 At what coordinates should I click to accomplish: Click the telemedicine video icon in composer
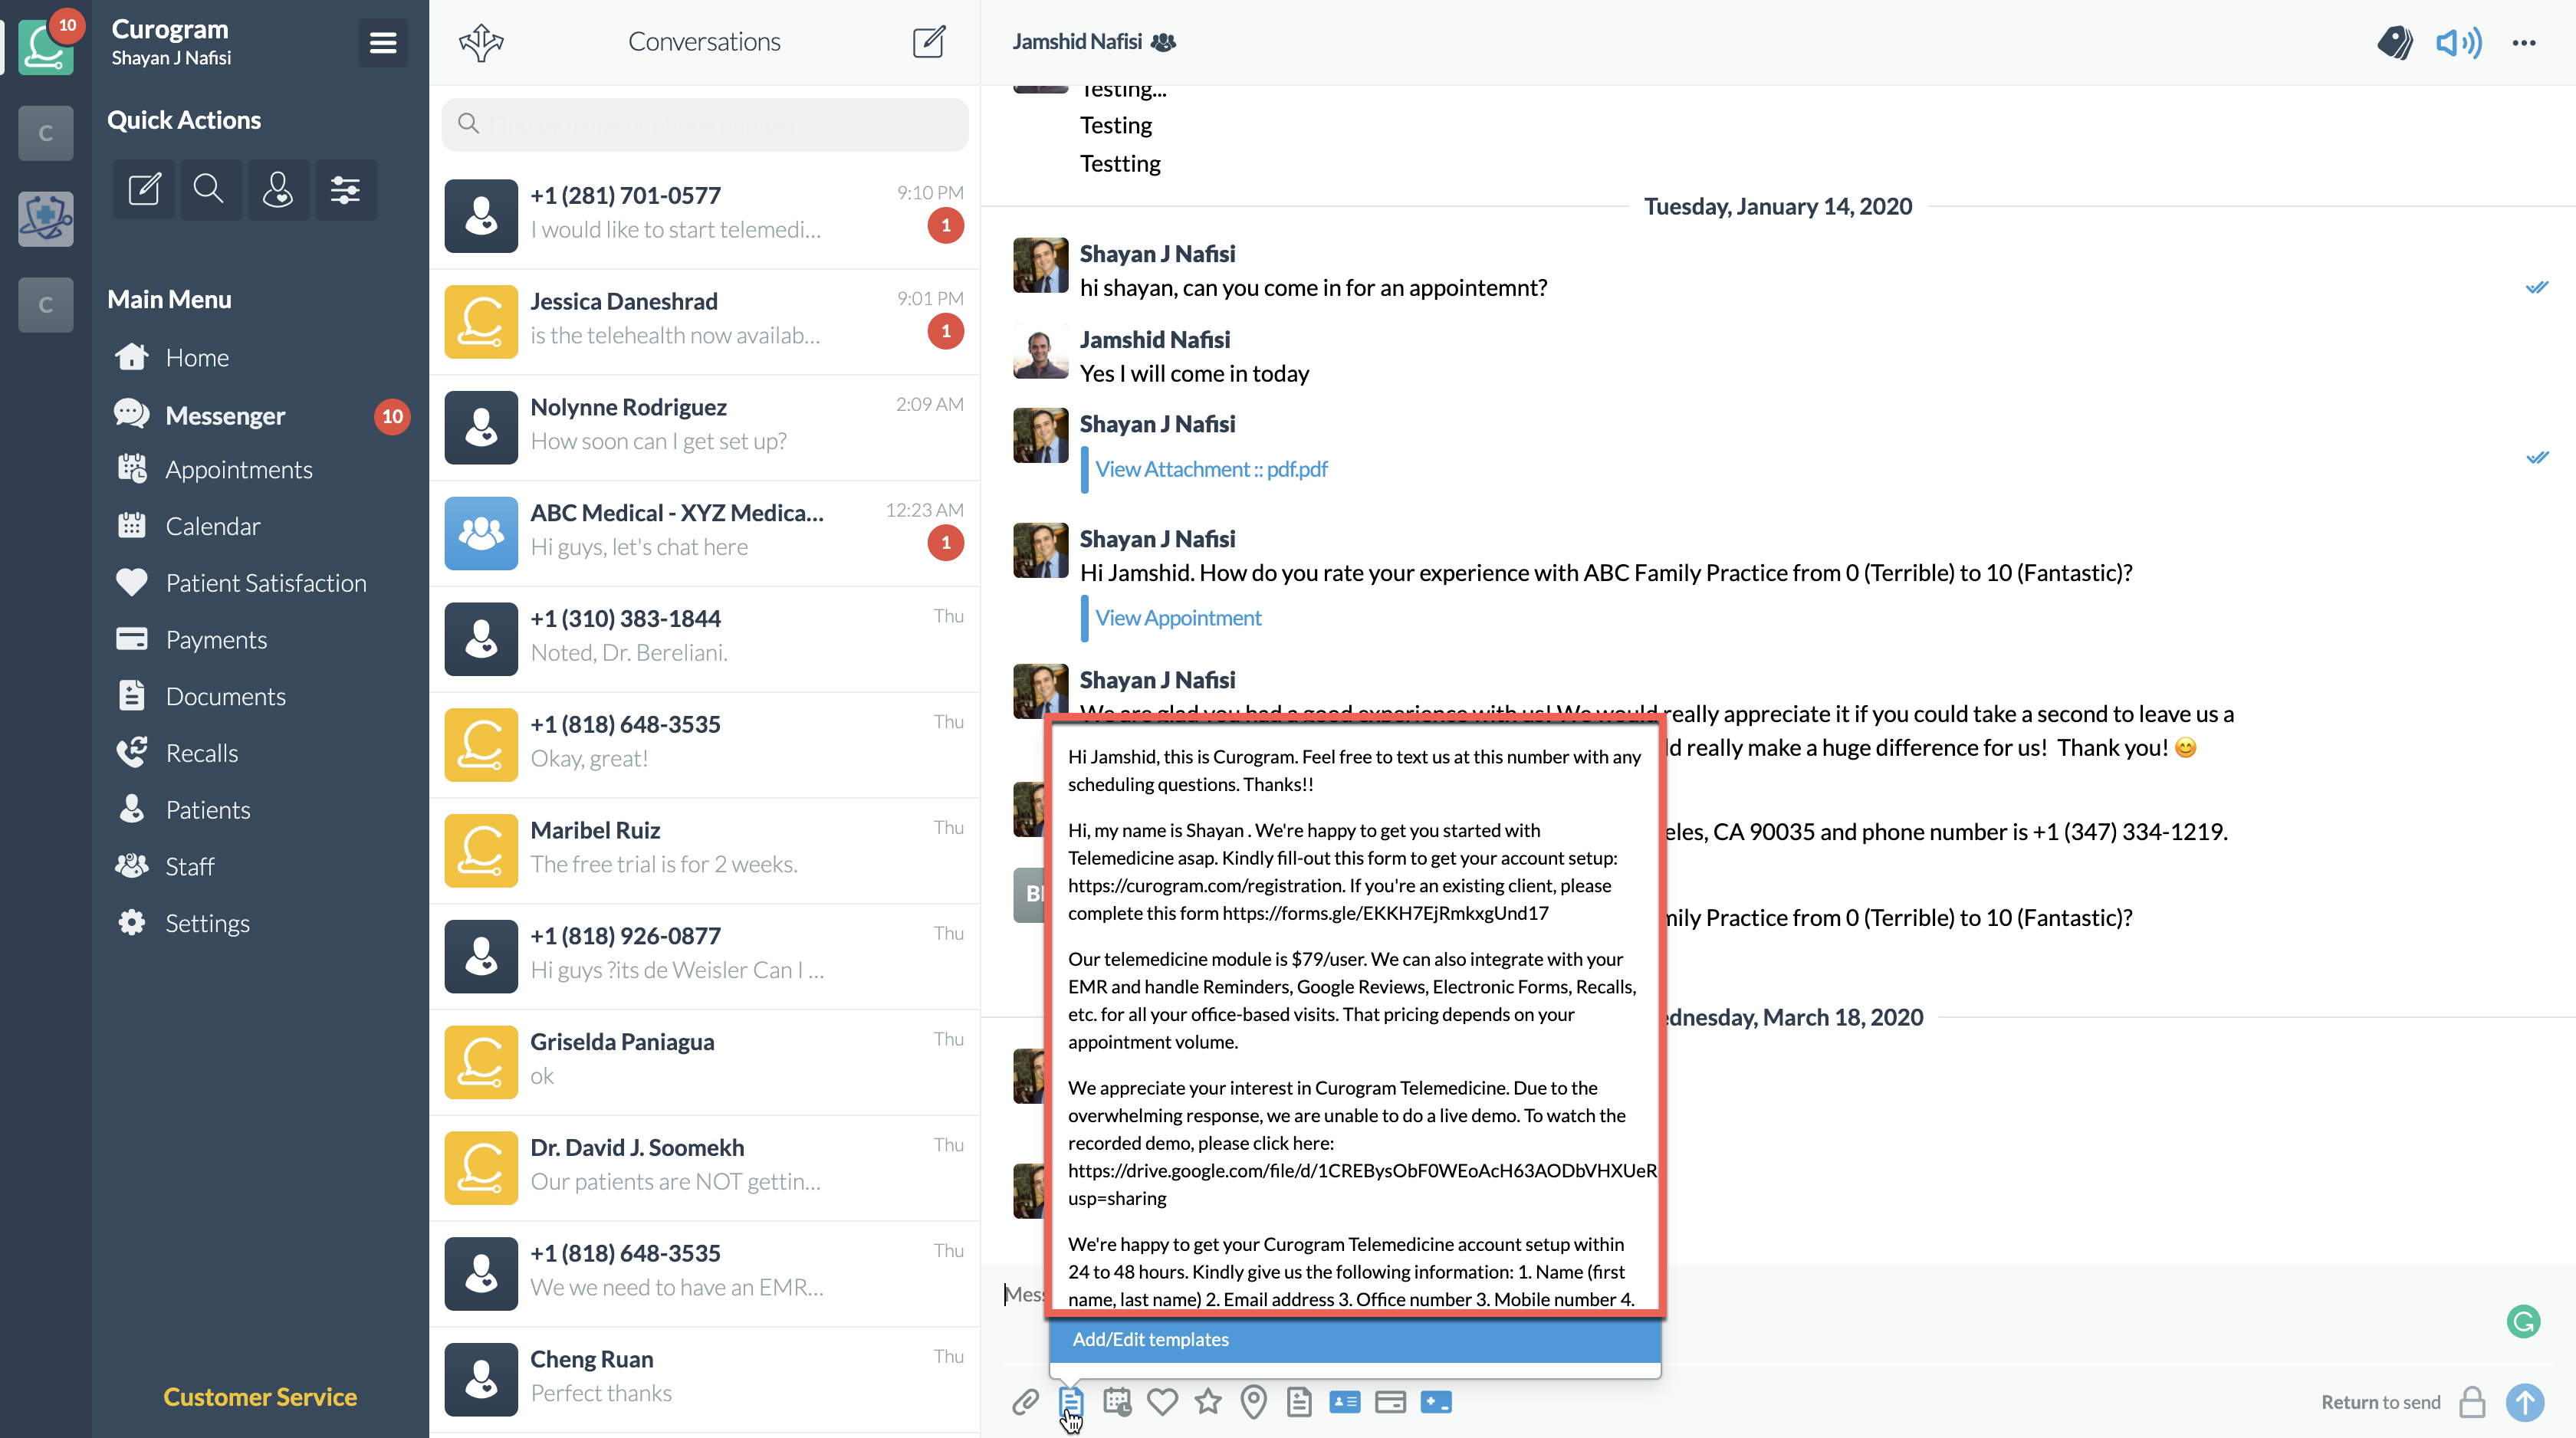[x=1436, y=1402]
